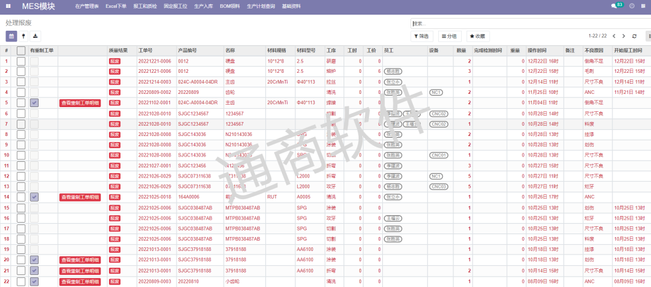This screenshot has width=651, height=287.
Task: Open the Excel下单 menu
Action: 116,6
